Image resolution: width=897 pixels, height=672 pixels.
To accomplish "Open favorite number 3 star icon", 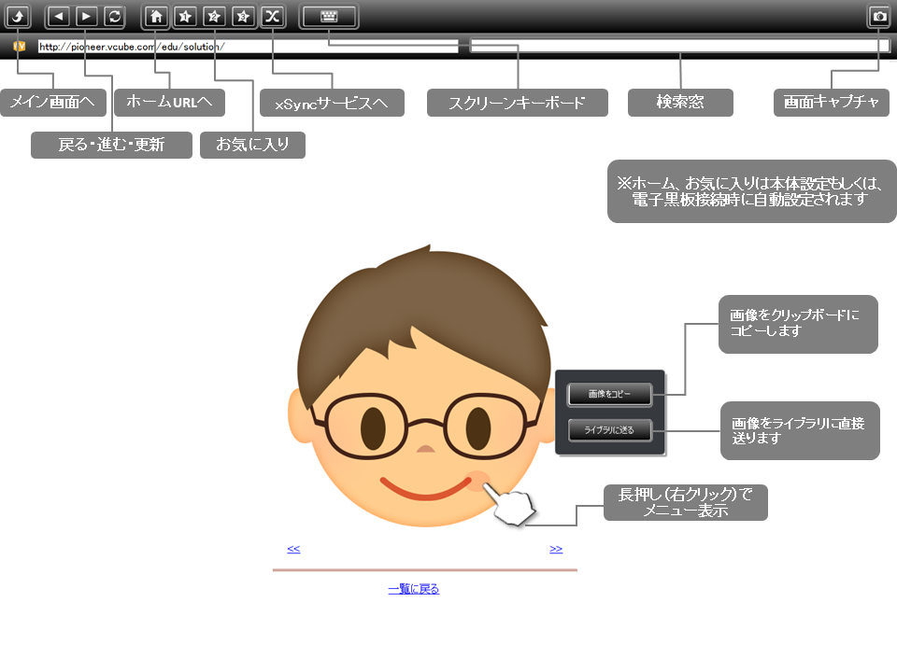I will (x=243, y=16).
